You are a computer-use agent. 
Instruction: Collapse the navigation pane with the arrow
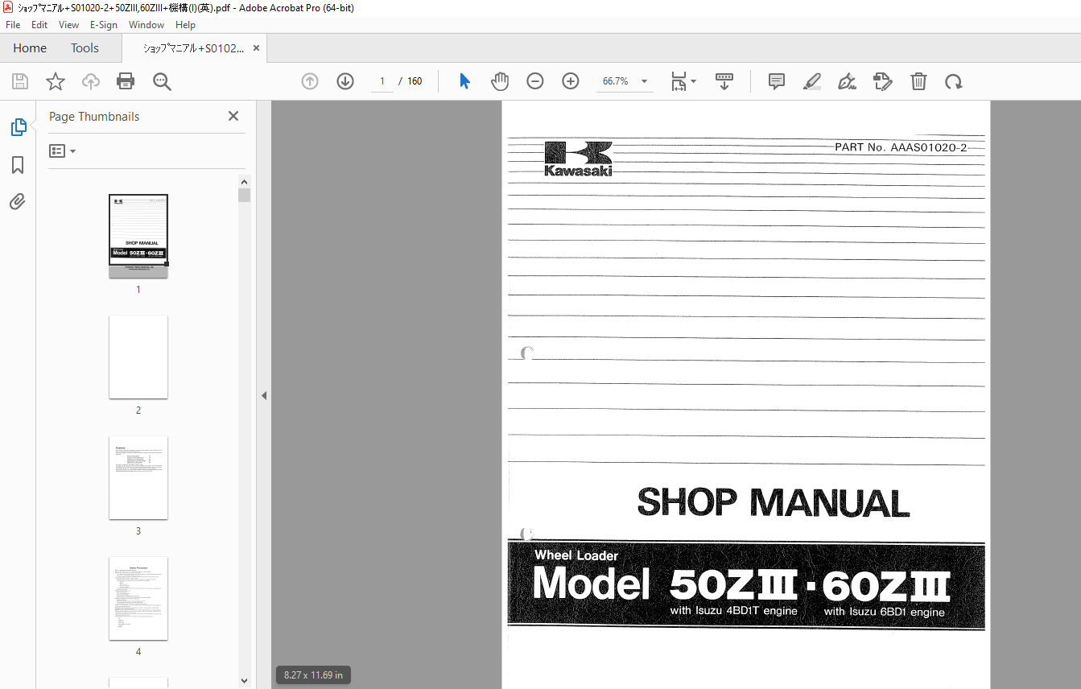tap(263, 395)
